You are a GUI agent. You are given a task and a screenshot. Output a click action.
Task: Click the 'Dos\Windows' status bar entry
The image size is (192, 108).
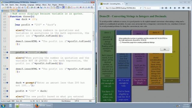pyautogui.click(x=66, y=101)
